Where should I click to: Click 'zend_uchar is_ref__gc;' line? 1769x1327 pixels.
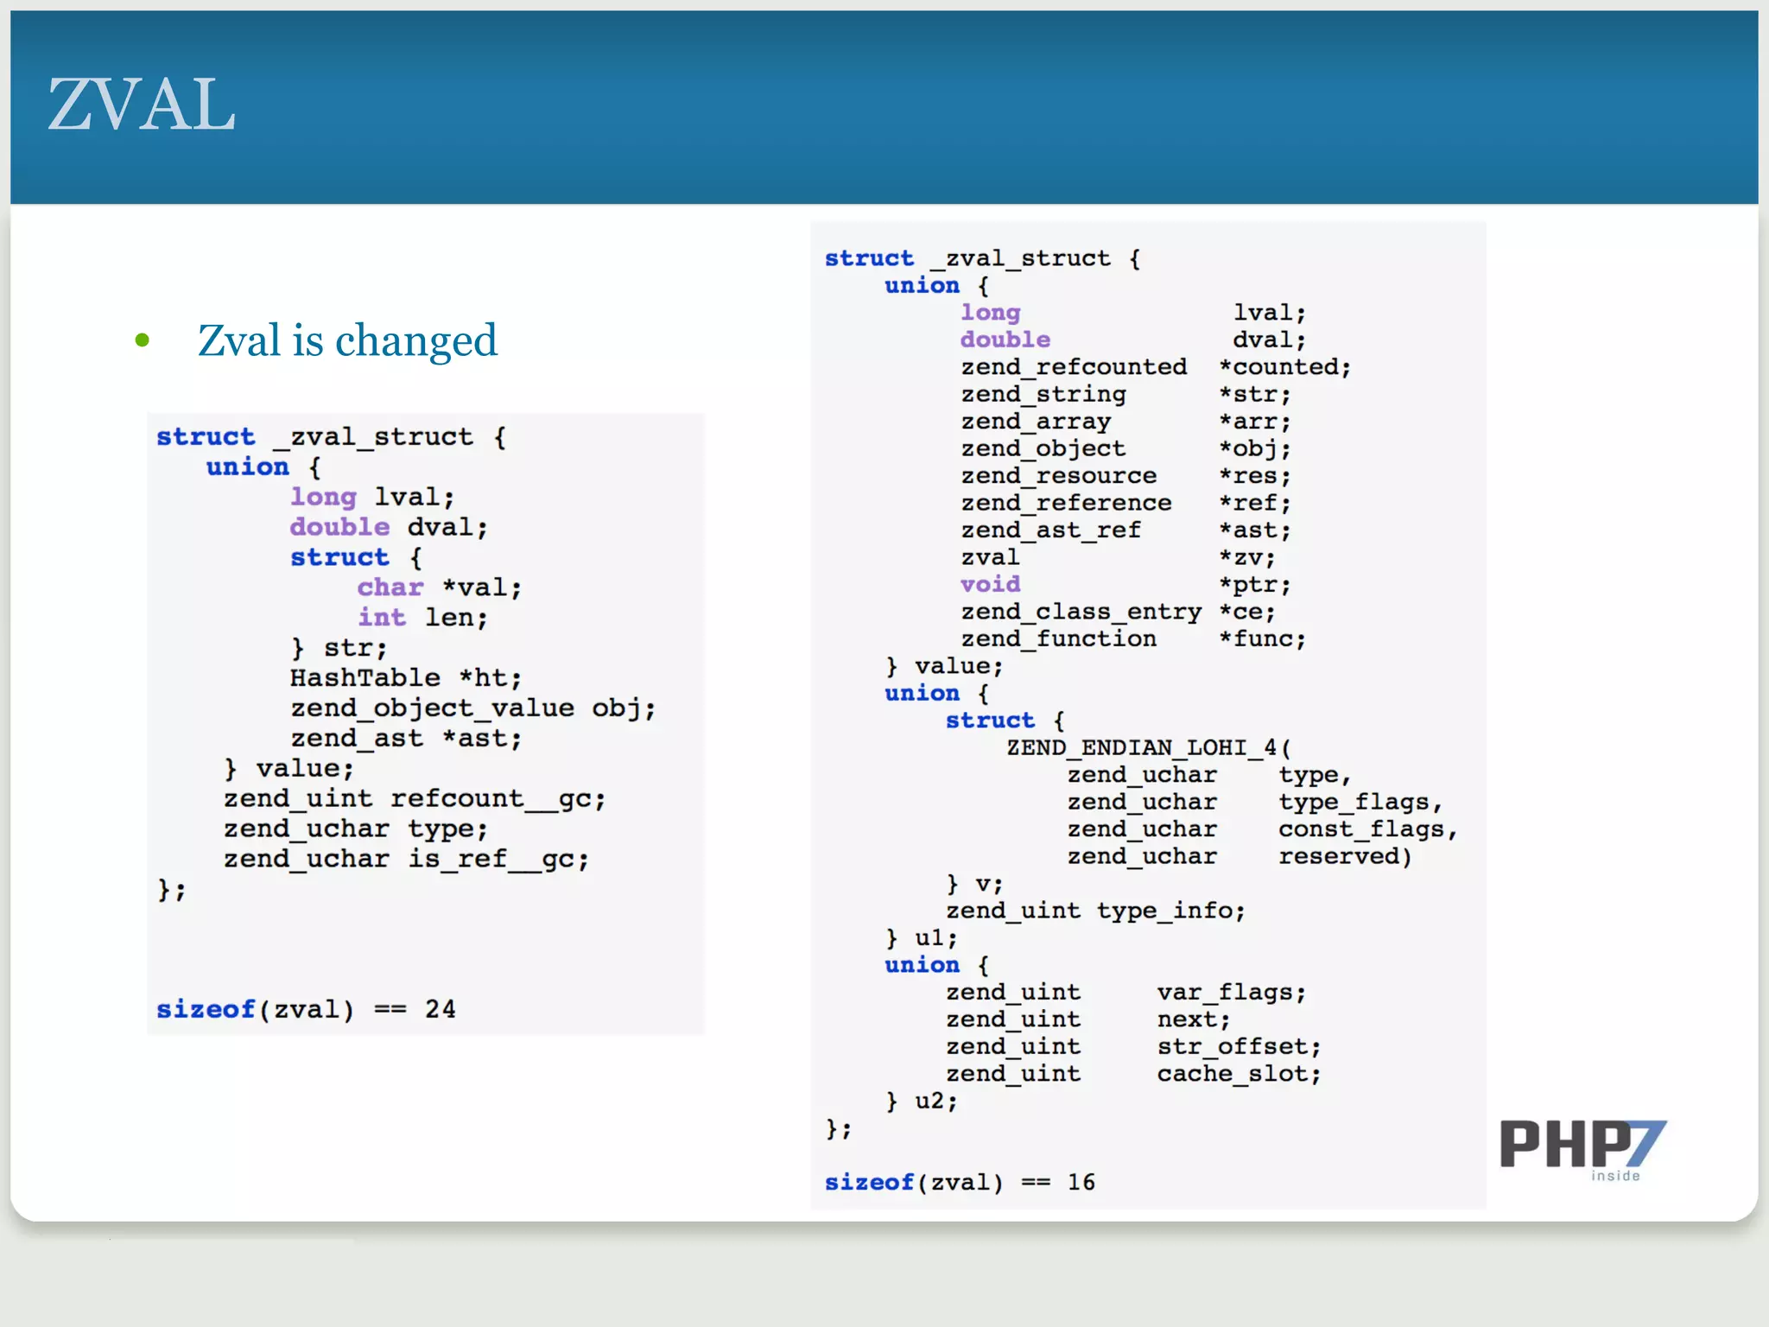point(406,859)
